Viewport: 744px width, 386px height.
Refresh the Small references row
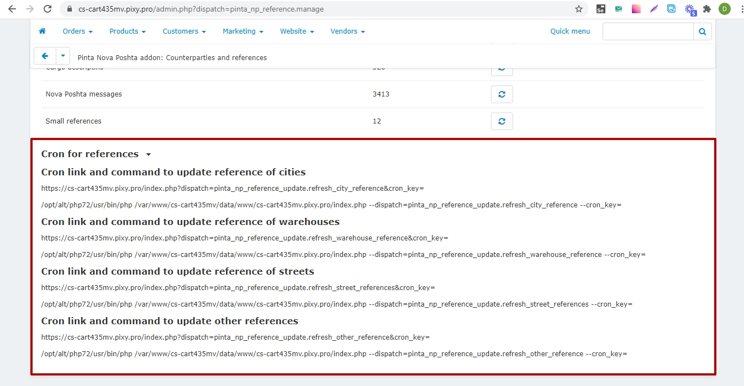coord(502,121)
